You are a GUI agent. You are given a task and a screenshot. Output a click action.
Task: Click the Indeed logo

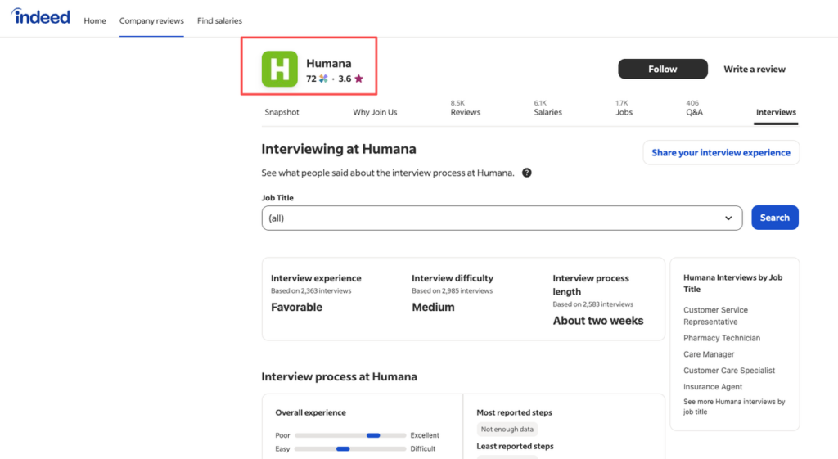click(x=41, y=16)
